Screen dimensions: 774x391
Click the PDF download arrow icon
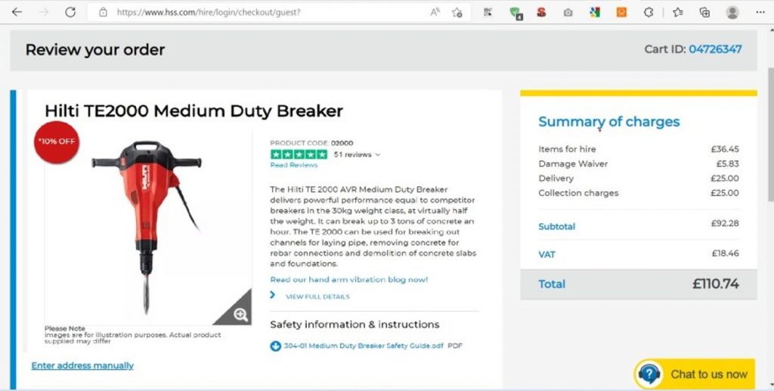click(x=275, y=346)
